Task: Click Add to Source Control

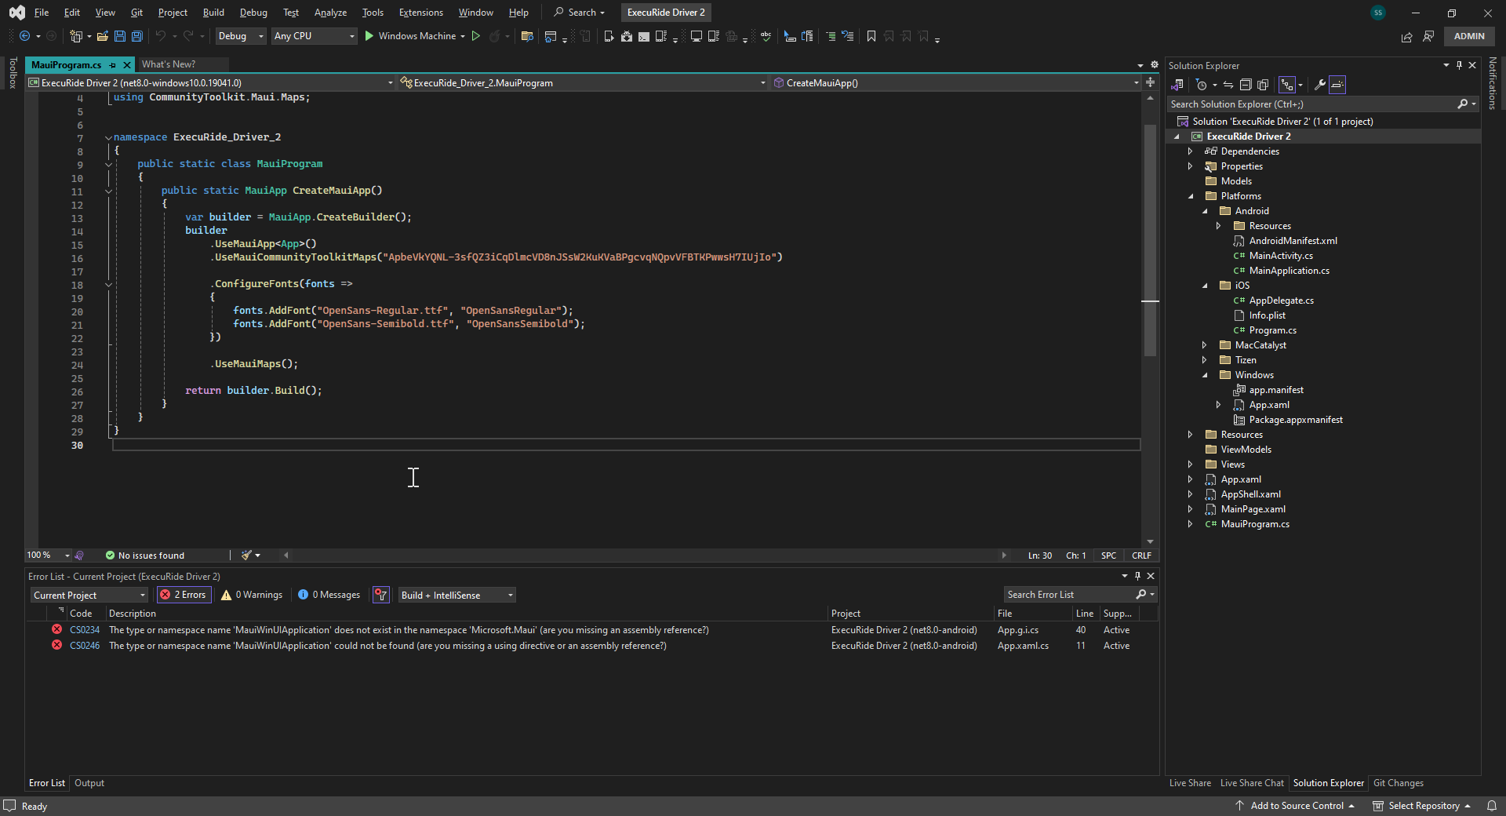Action: pyautogui.click(x=1297, y=806)
